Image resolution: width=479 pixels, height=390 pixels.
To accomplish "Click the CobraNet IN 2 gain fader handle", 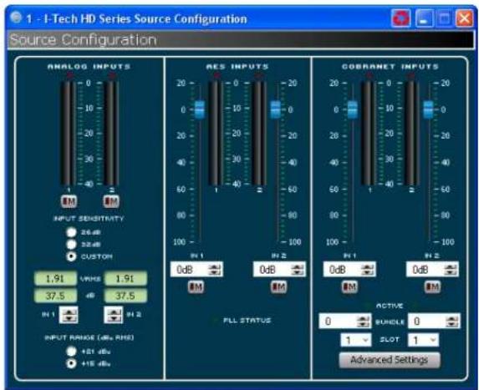I will pyautogui.click(x=428, y=109).
